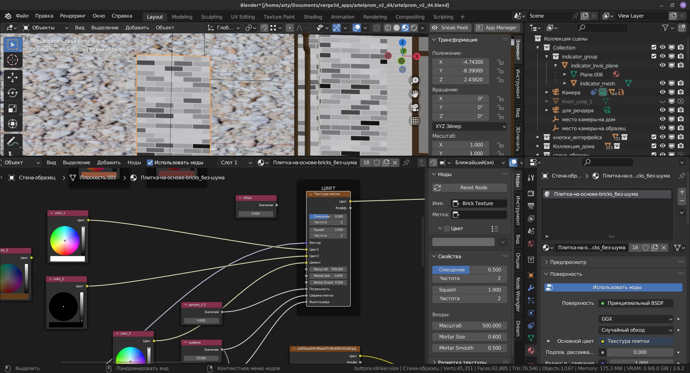690x373 pixels.
Task: Activate the Transform tool
Action: [x=13, y=124]
